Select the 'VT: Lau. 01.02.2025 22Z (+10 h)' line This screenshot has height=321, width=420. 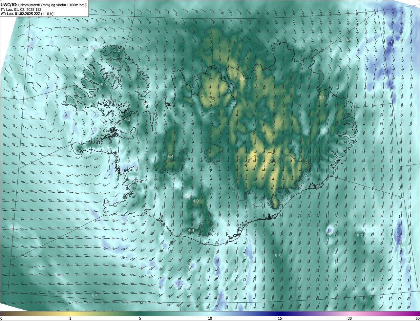coord(27,14)
